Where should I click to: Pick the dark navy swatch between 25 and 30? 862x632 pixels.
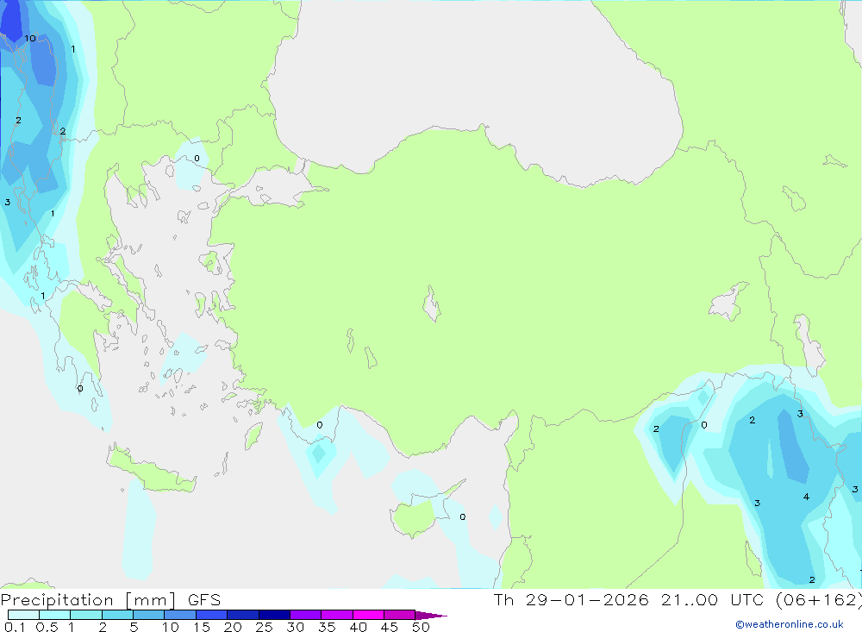[274, 615]
